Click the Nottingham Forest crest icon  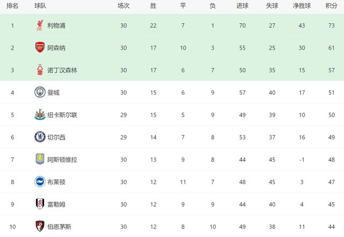point(40,70)
